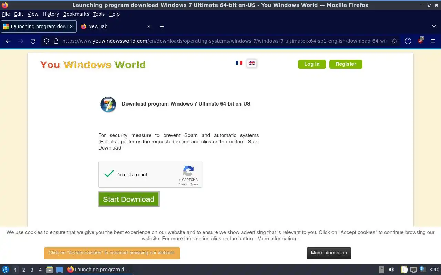Open the Tools menu
441x275 pixels.
(99, 14)
